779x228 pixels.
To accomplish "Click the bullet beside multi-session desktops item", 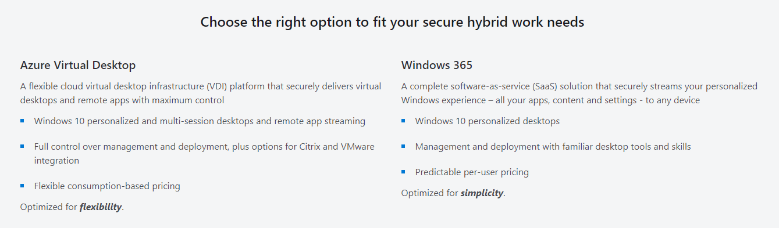I will (22, 121).
